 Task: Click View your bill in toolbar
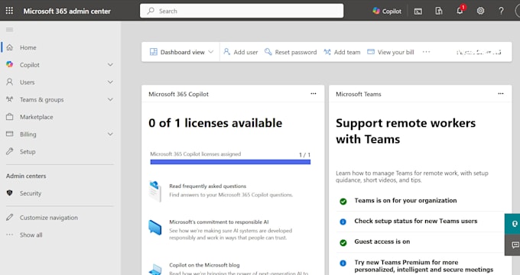point(391,52)
